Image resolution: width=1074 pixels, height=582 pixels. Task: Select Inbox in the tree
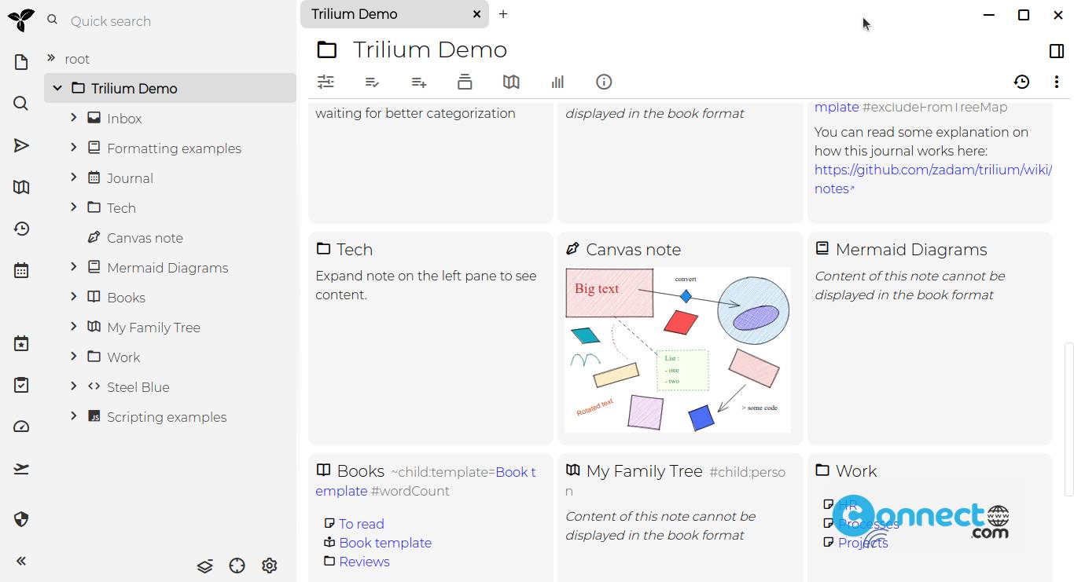(124, 119)
